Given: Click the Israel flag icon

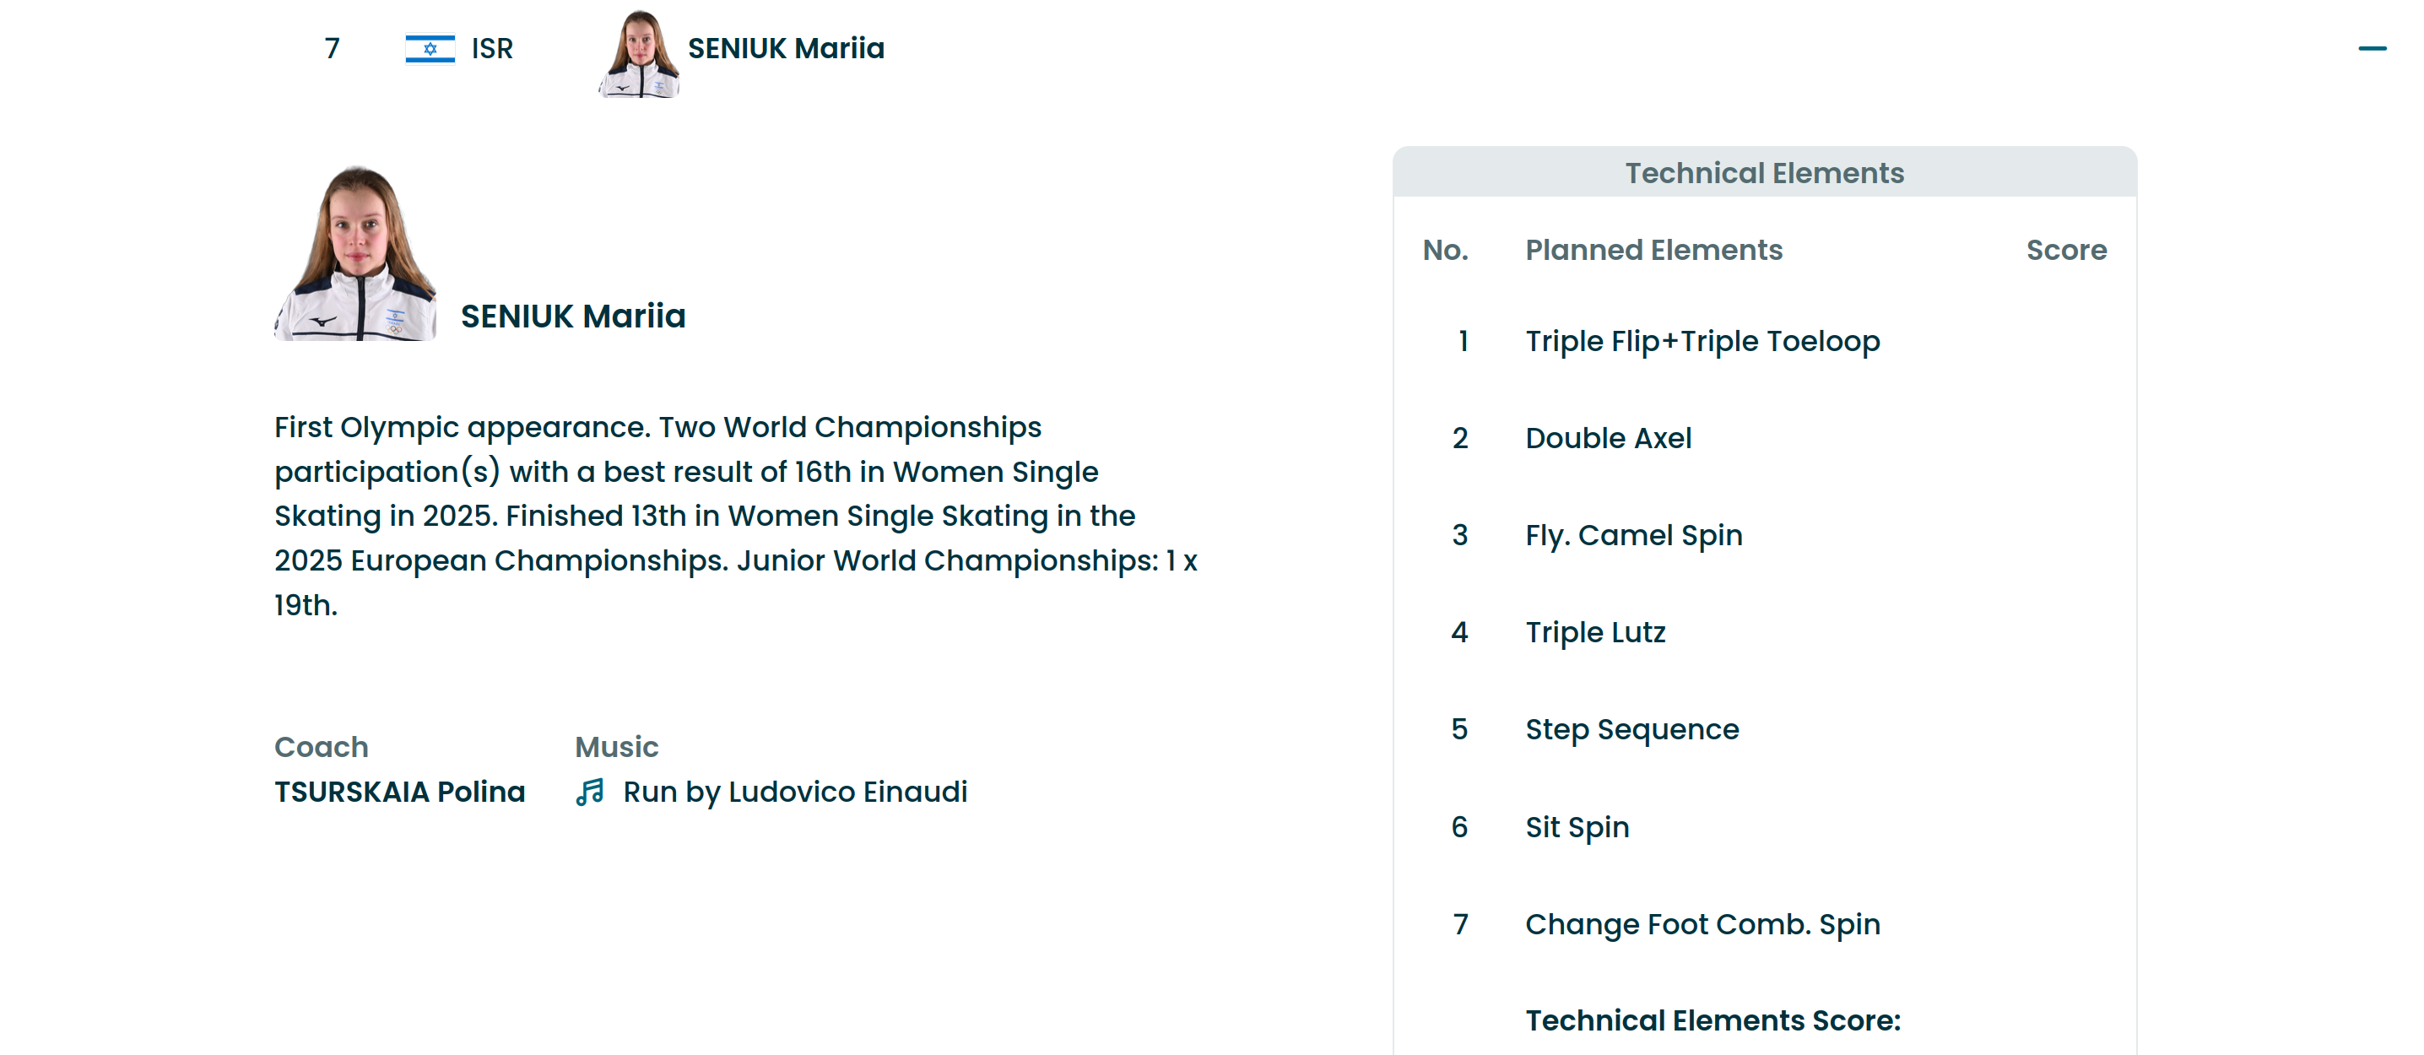Looking at the screenshot, I should [x=430, y=48].
